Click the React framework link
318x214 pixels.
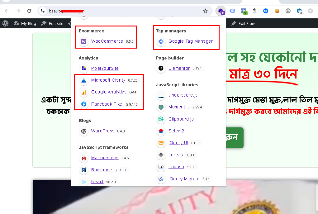(x=97, y=182)
